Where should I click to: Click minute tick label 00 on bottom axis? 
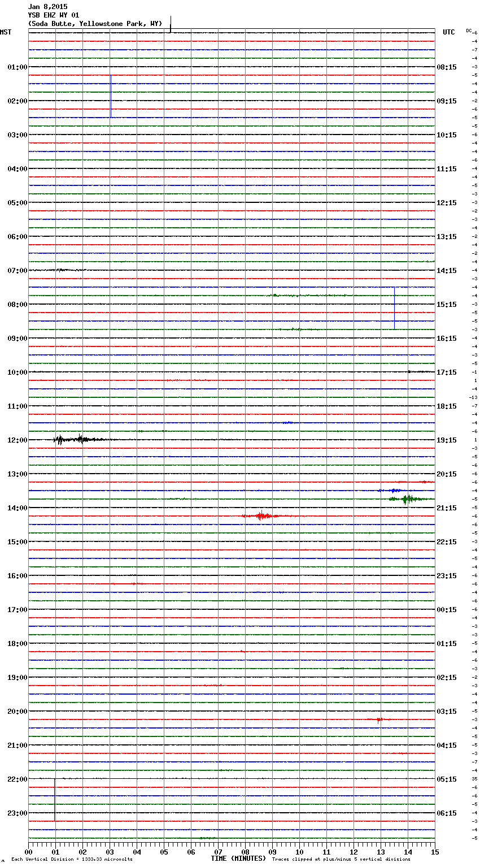(28, 852)
